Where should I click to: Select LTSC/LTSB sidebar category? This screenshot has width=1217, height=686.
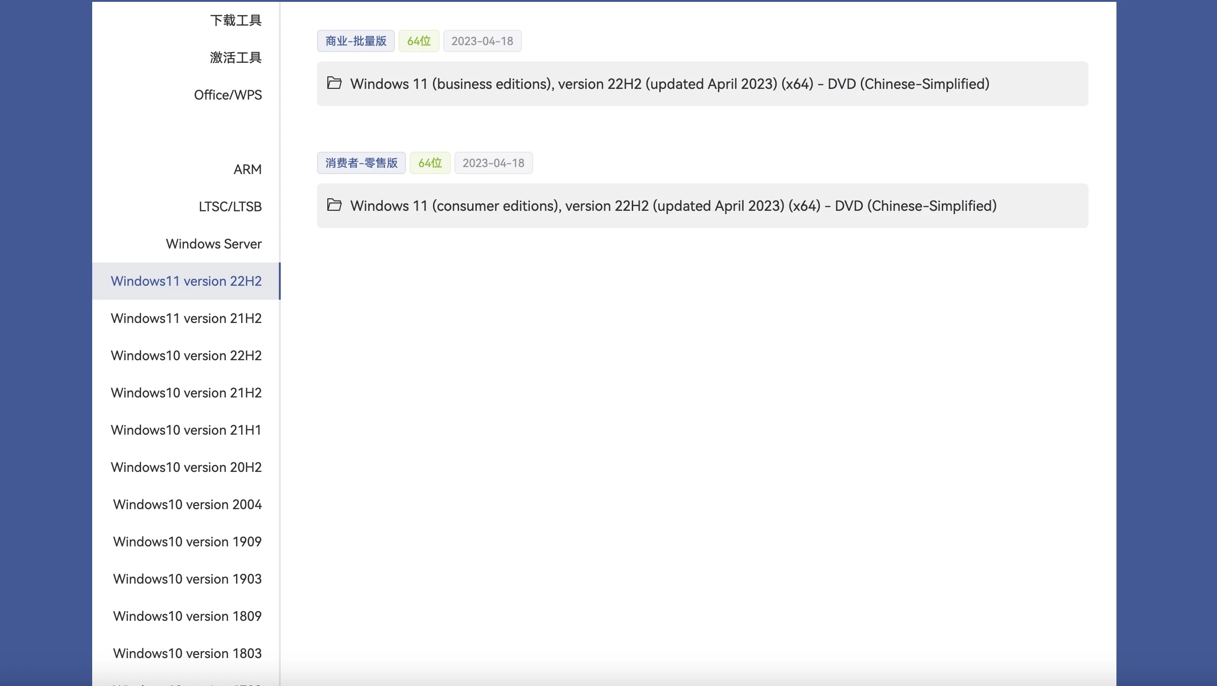(230, 207)
